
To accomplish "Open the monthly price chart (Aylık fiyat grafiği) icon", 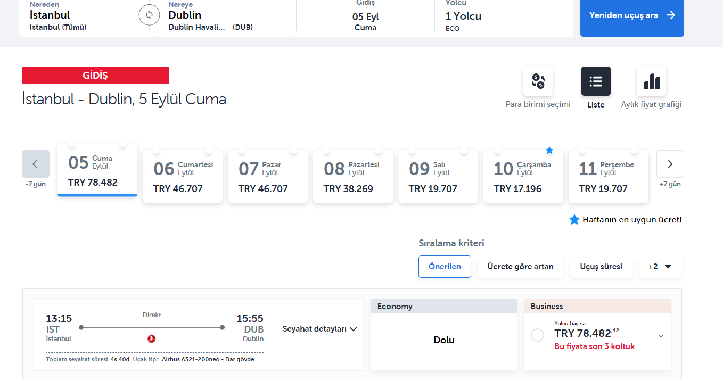I will point(651,81).
